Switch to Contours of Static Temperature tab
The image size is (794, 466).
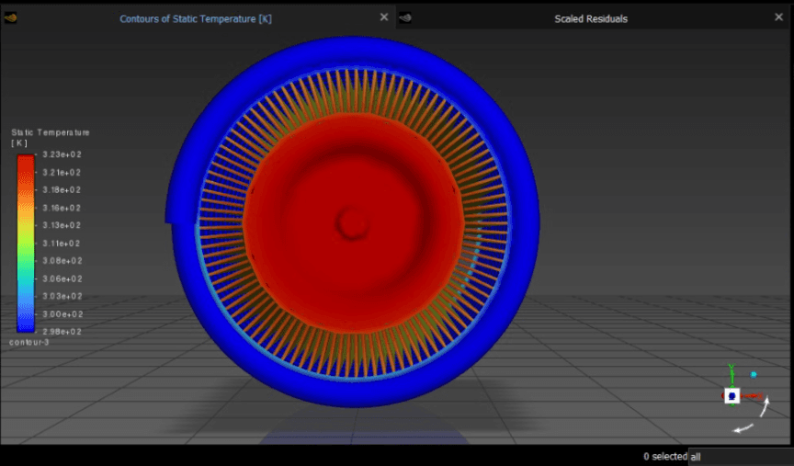(x=196, y=18)
